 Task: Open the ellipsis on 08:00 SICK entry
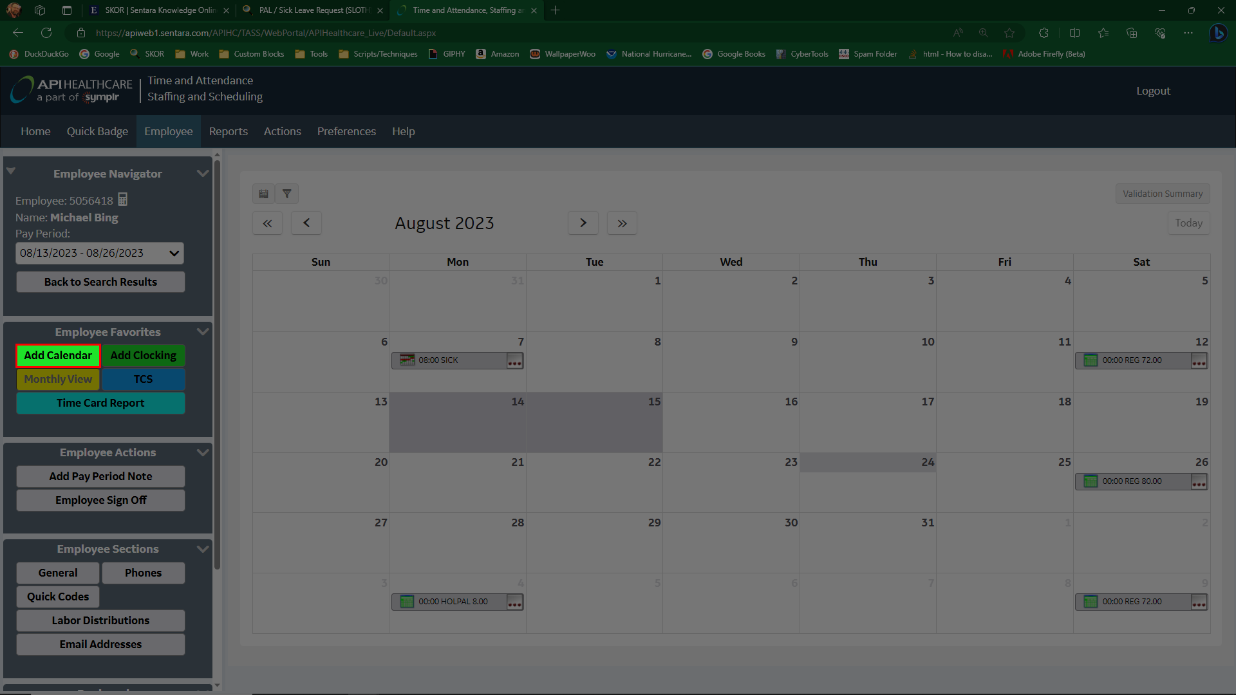pos(514,361)
